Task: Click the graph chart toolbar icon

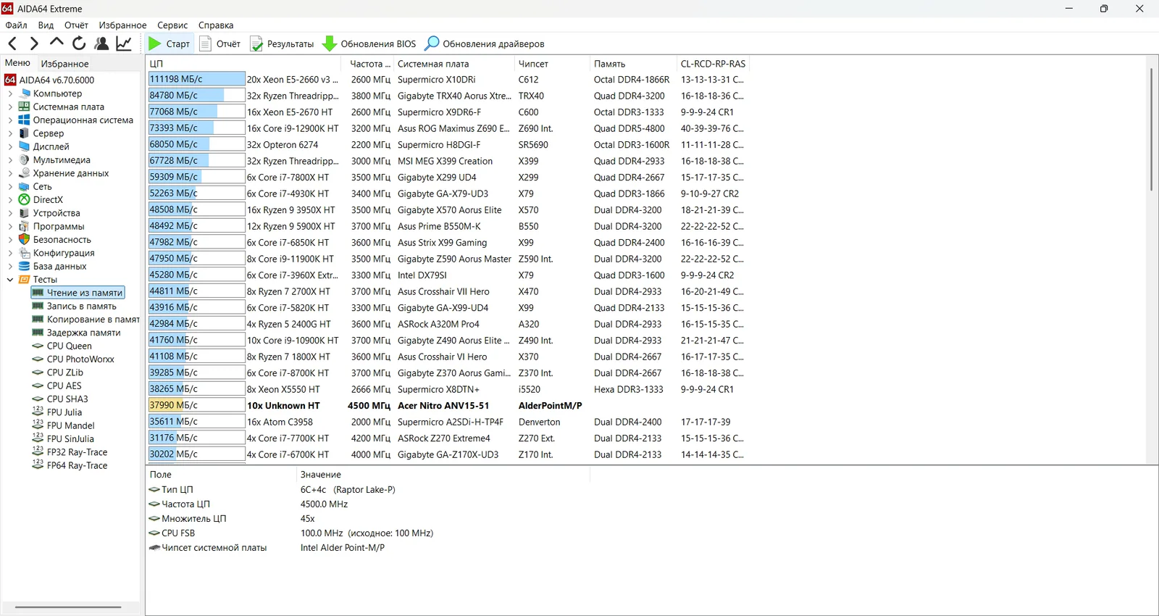Action: 124,43
